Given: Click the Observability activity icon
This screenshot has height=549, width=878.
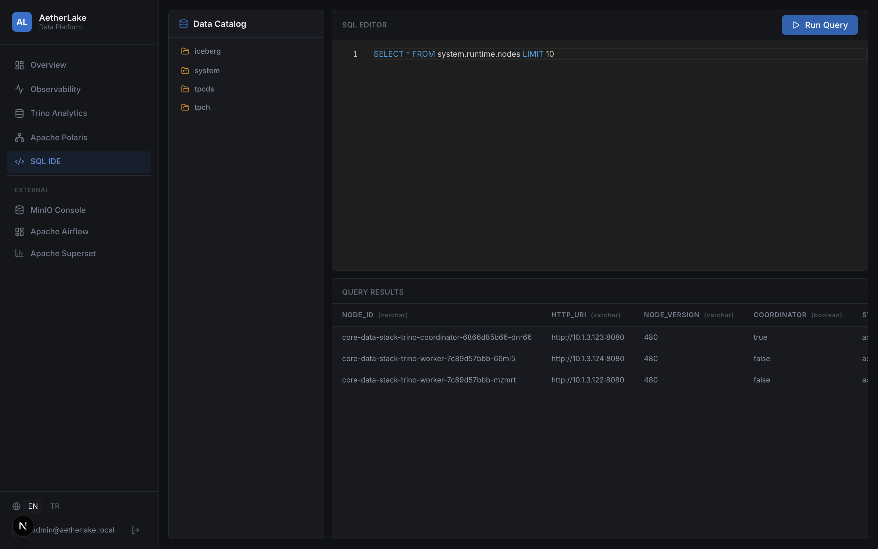Looking at the screenshot, I should (20, 89).
